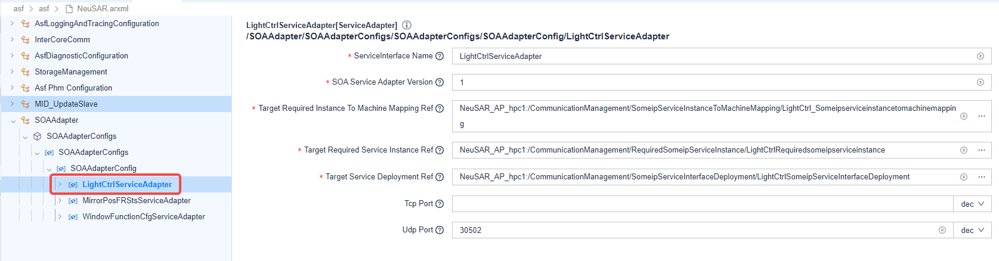Expand the AsfLoggingAndTracingConfiguration node

[x=12, y=24]
